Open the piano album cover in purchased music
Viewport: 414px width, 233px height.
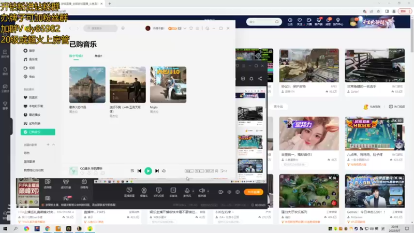tap(127, 84)
